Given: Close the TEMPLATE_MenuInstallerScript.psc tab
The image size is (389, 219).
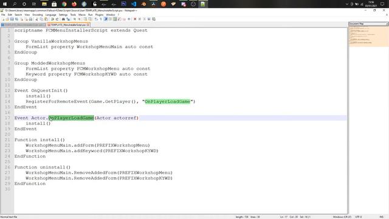Looking at the screenshot, I should (x=88, y=25).
